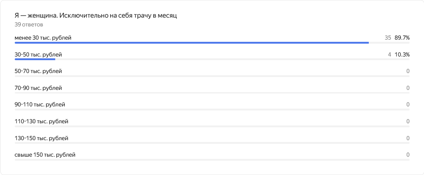Select the 70-90 тыс. рублей option label

pyautogui.click(x=38, y=88)
